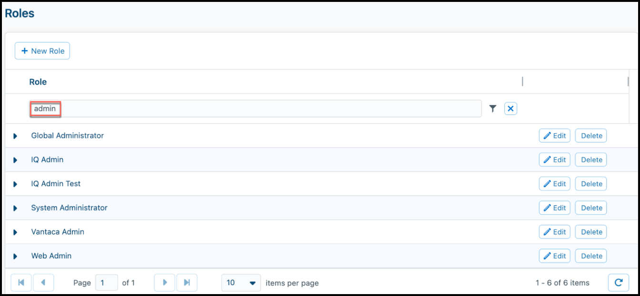Edit the Web Admin role
The image size is (640, 296).
pyautogui.click(x=554, y=256)
